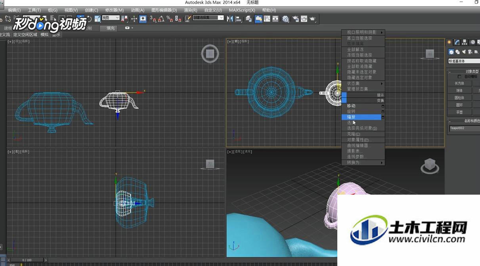Choose 冻结当前选择 in the context menu
This screenshot has width=480, height=266.
point(363,55)
